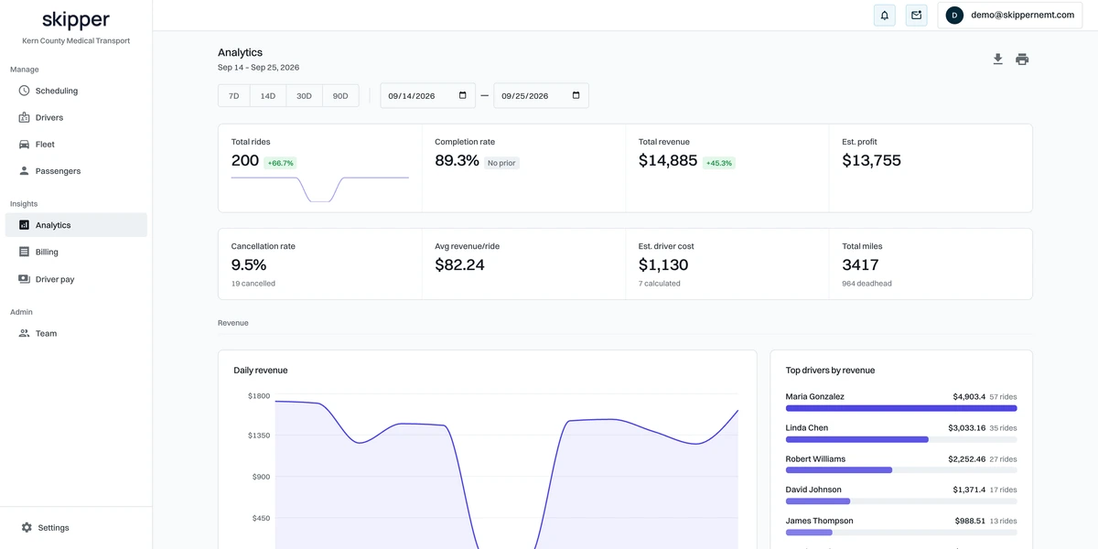
Task: Click the 7 calculated text
Action: (660, 284)
